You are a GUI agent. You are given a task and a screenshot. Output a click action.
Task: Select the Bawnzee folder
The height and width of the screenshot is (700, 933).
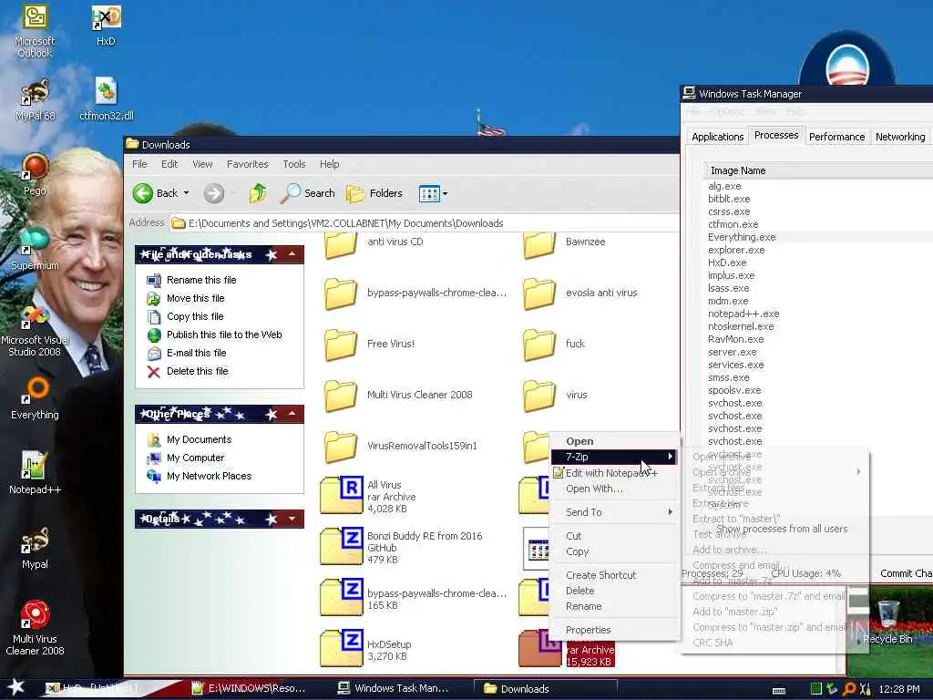tap(564, 244)
